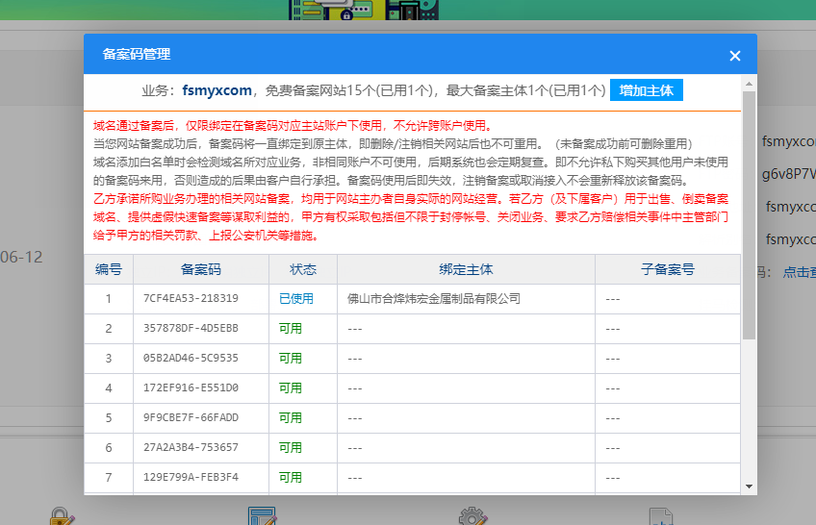The width and height of the screenshot is (816, 525).
Task: Click the 点击 link behind the dialog
Action: tap(798, 272)
